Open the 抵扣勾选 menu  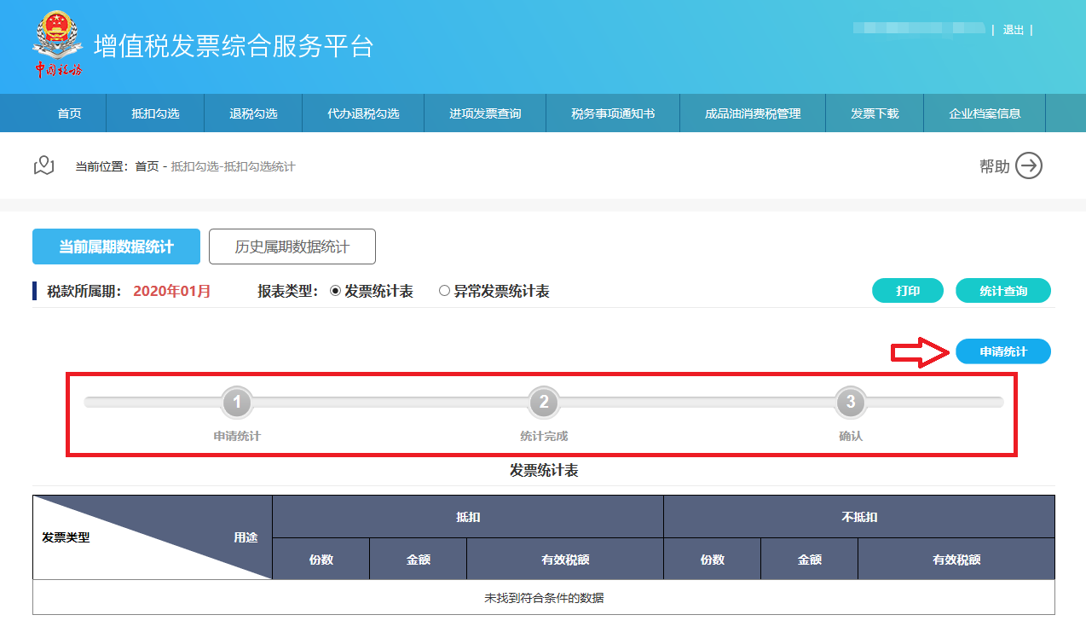(x=155, y=113)
